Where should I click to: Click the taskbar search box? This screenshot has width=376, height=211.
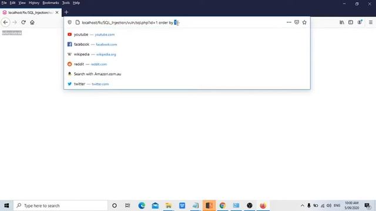coord(61,206)
